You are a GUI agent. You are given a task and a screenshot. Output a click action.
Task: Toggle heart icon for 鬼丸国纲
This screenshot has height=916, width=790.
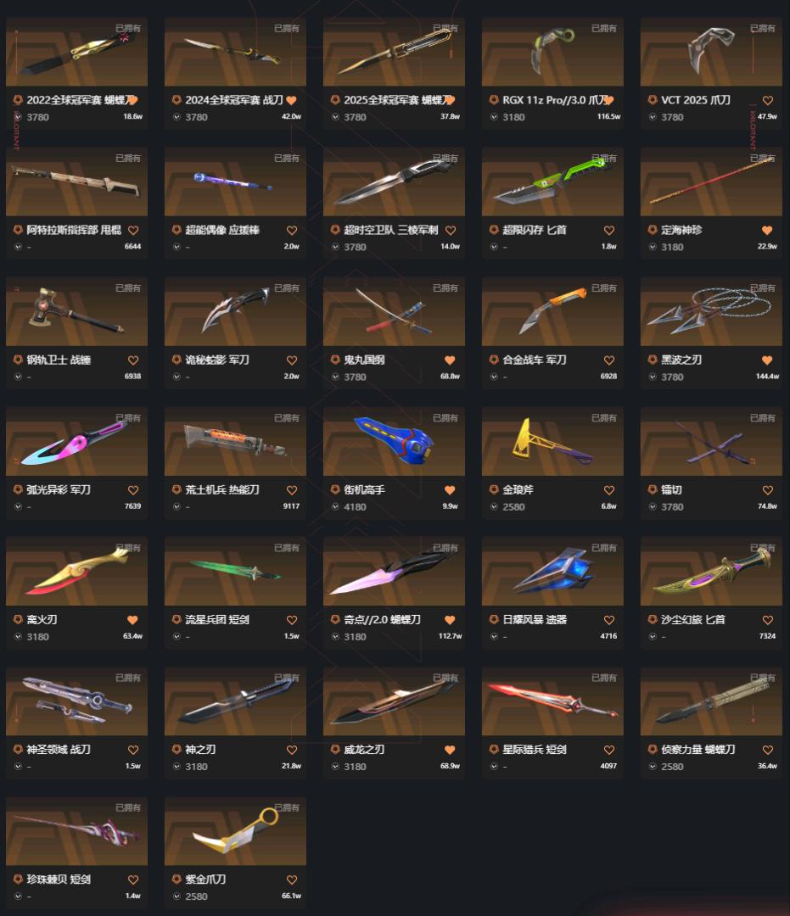(x=450, y=360)
